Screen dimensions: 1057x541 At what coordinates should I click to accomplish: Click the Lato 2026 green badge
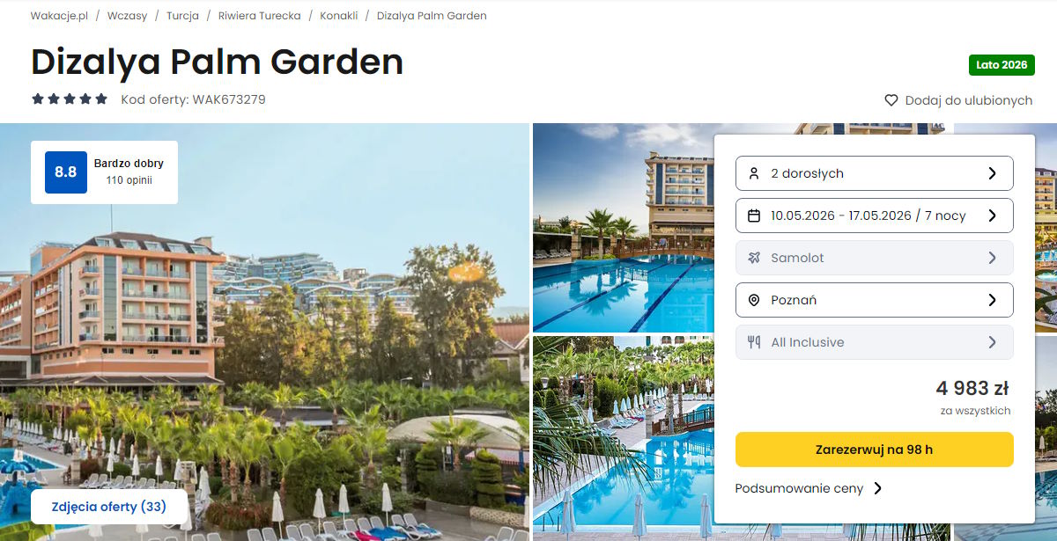point(1002,65)
